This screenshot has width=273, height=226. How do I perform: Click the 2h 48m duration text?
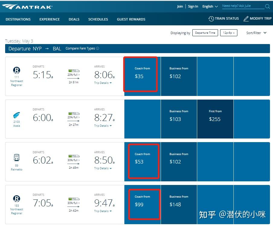(73, 168)
